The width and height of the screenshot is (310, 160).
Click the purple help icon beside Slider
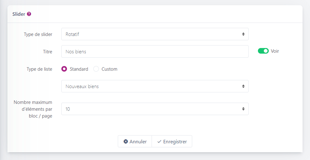tap(29, 14)
